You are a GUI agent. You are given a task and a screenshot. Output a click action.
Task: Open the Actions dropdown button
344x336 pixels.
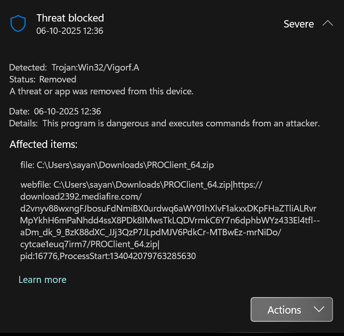292,309
